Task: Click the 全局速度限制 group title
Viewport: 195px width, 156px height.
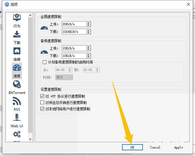Action: pyautogui.click(x=51, y=17)
